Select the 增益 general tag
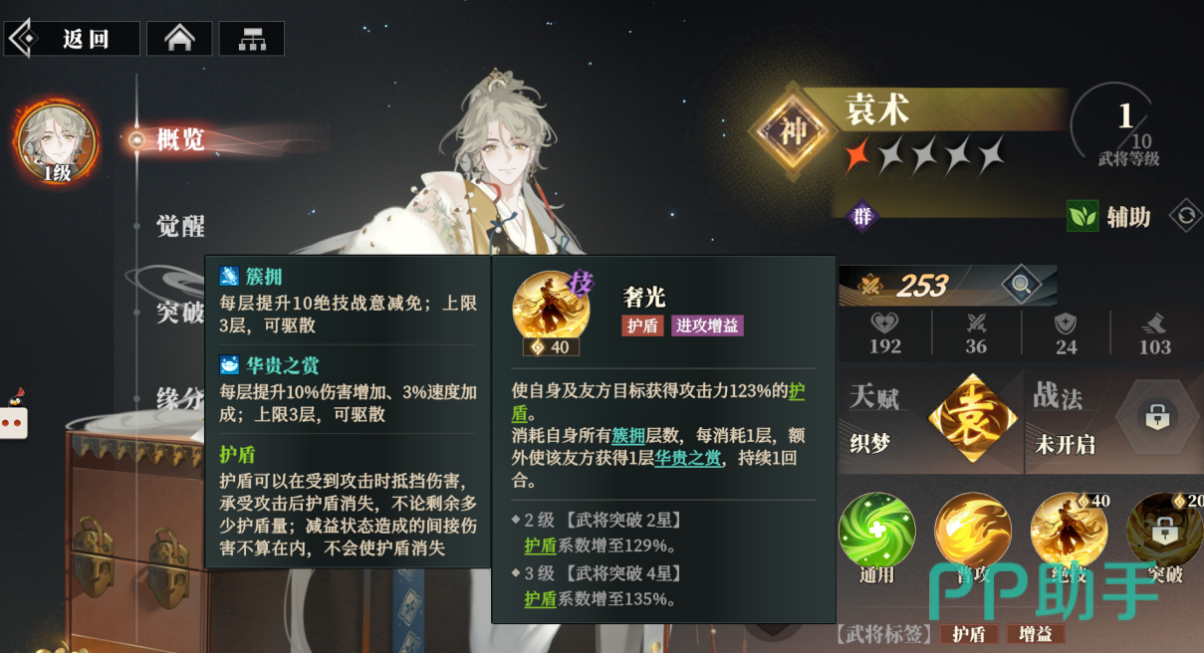This screenshot has width=1204, height=653. [x=1035, y=634]
